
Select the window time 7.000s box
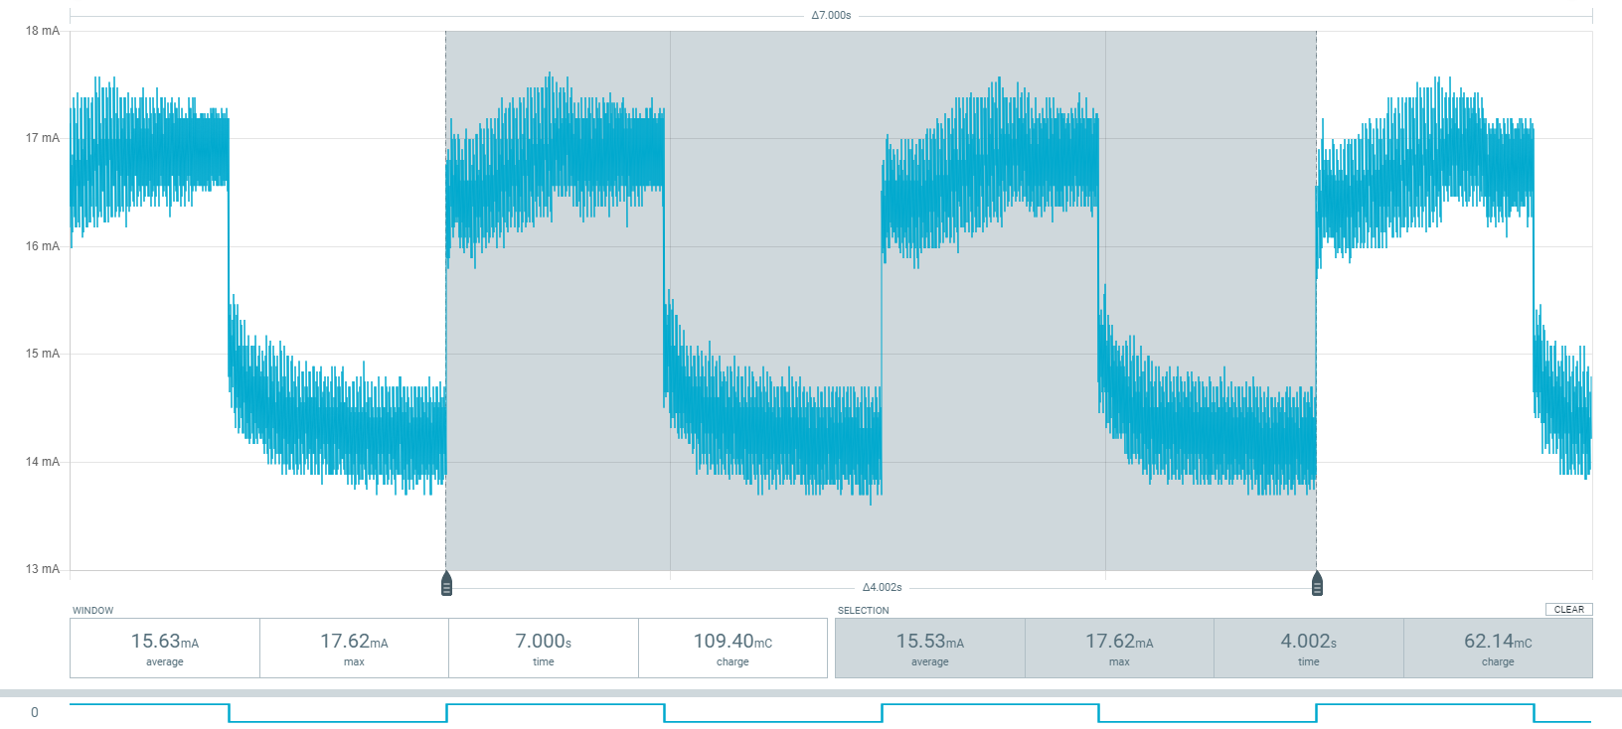click(543, 649)
